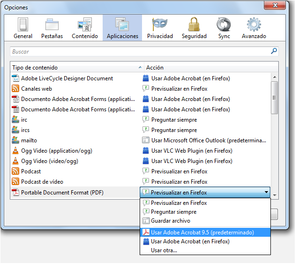Select the 'Adobe LiveCycle Designer Document' row text

point(67,79)
